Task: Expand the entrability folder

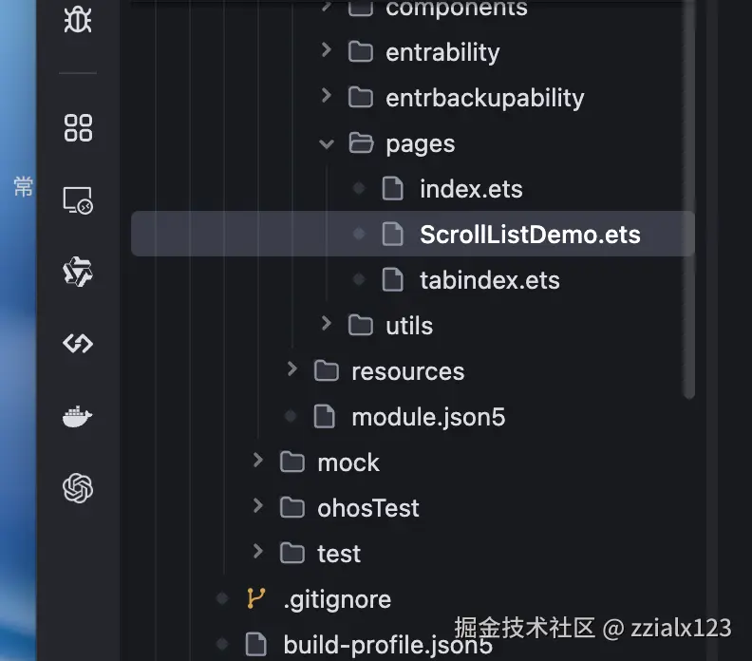Action: point(327,51)
